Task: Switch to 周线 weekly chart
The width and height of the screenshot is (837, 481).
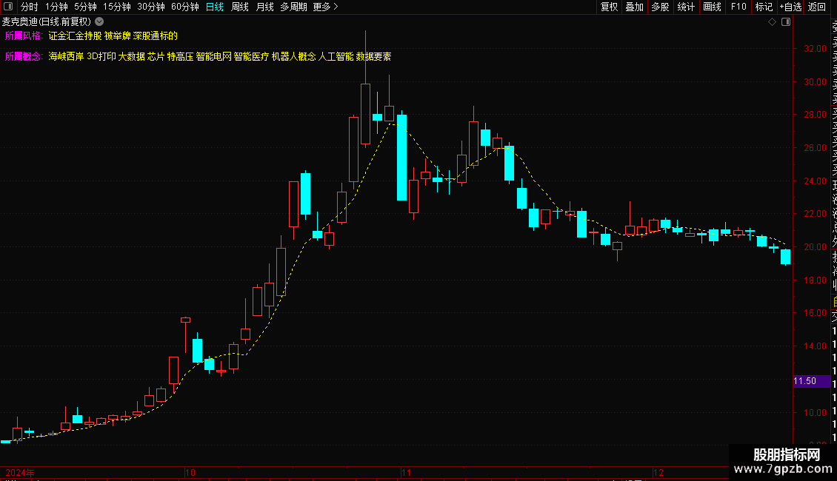Action: click(240, 7)
